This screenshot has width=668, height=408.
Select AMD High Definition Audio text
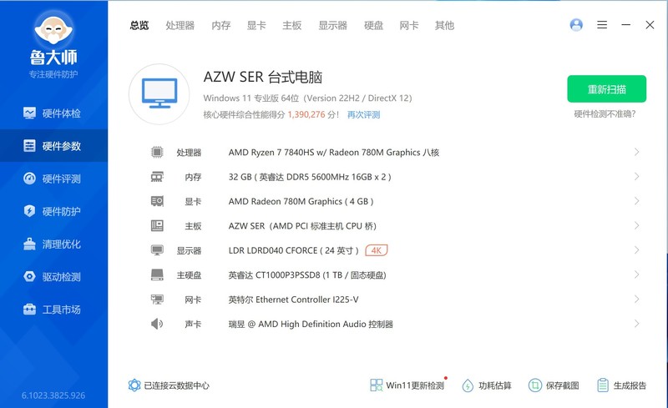click(311, 324)
